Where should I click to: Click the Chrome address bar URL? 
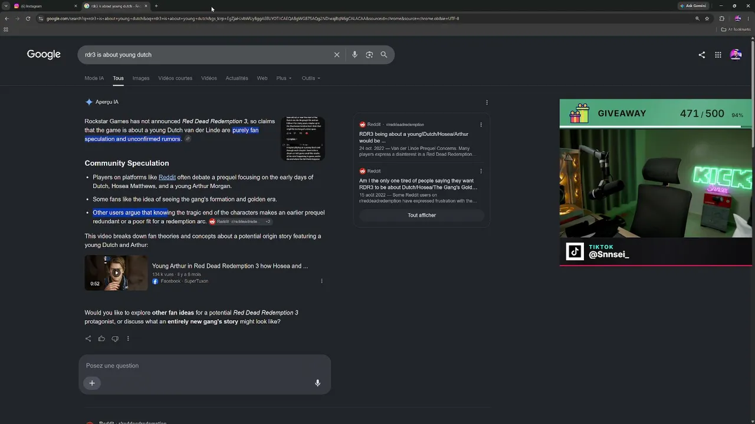tap(252, 18)
